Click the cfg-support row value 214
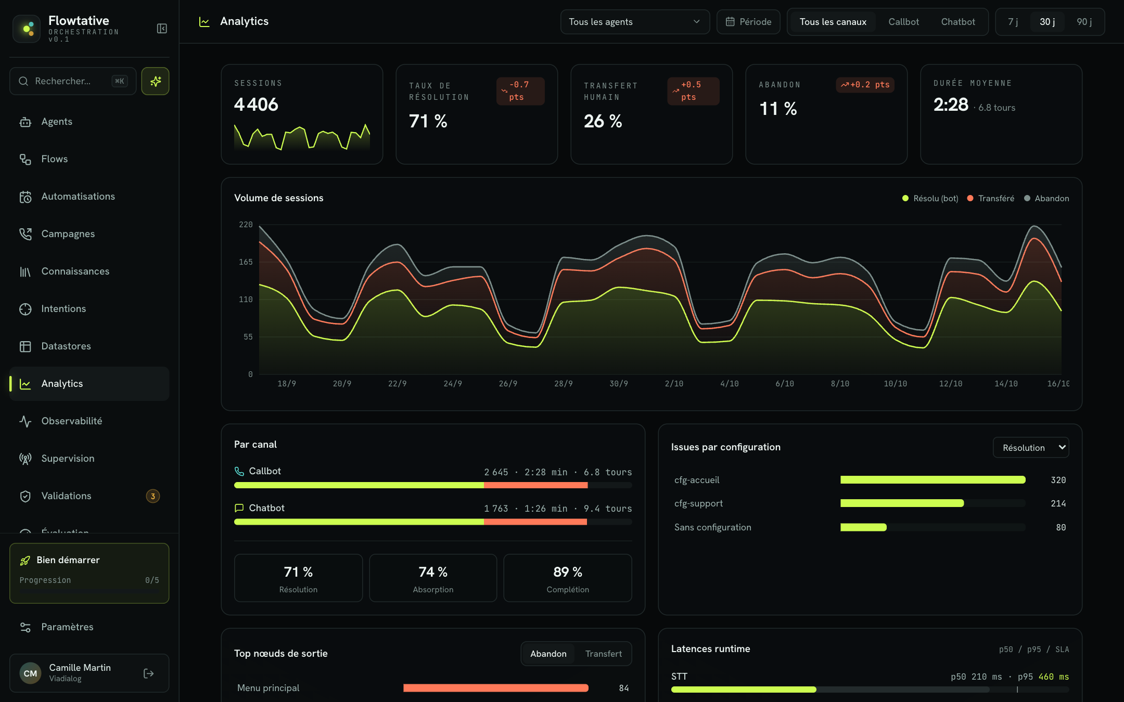The width and height of the screenshot is (1124, 702). click(x=1058, y=503)
